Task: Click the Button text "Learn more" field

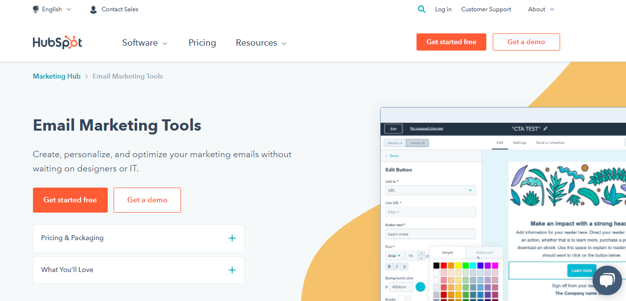Action: (x=430, y=234)
